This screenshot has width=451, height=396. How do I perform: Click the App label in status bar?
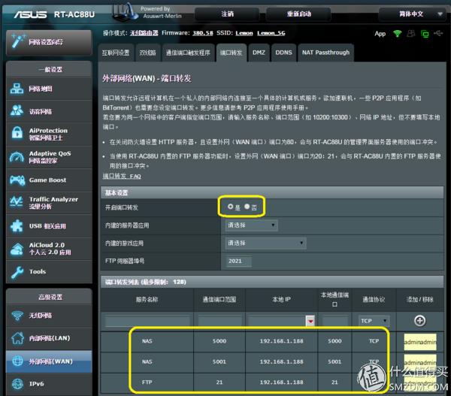tap(380, 34)
